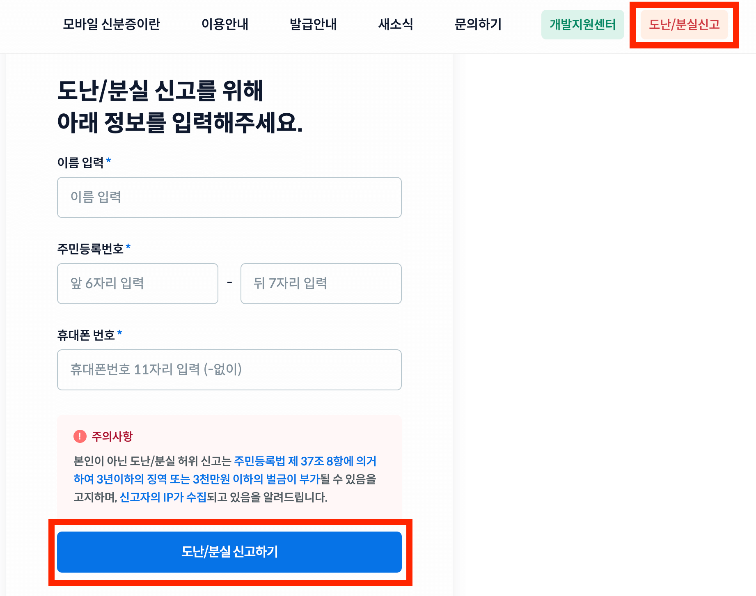Click the red exclamation icon beside 주의사항
This screenshot has width=756, height=596.
(x=80, y=436)
